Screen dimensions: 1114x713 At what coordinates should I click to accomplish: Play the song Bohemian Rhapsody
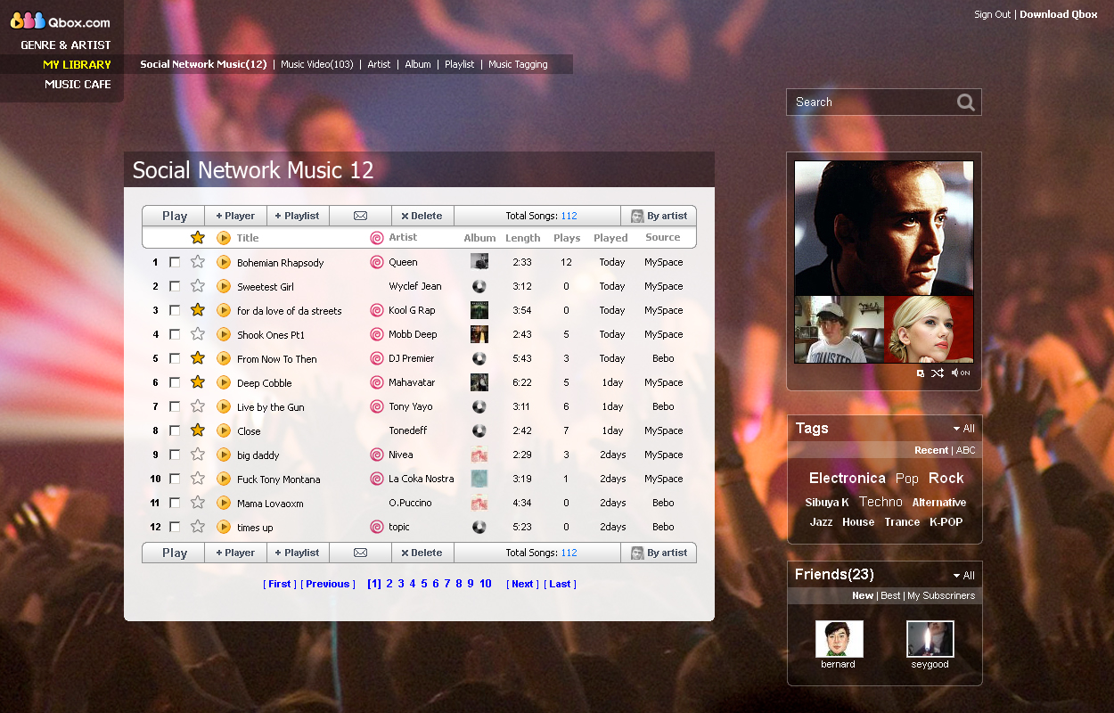point(224,262)
